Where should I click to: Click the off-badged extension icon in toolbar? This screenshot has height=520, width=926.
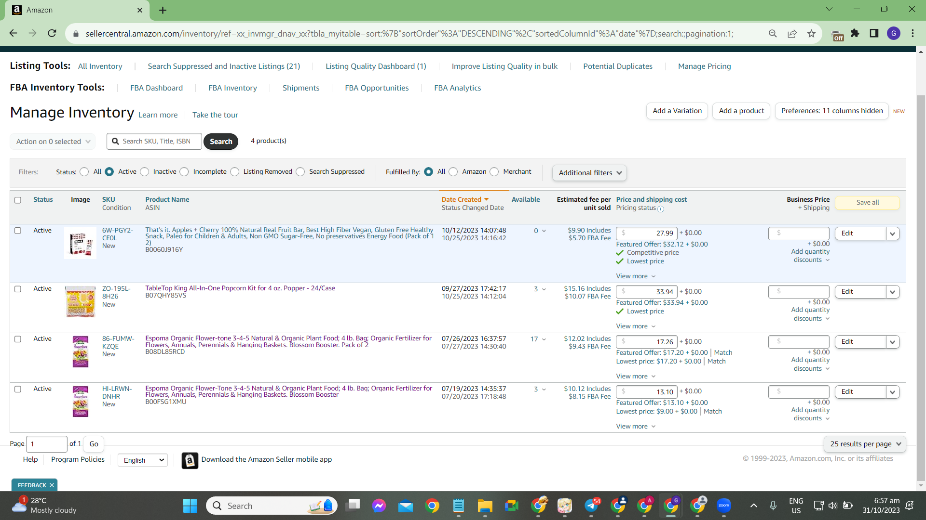837,35
